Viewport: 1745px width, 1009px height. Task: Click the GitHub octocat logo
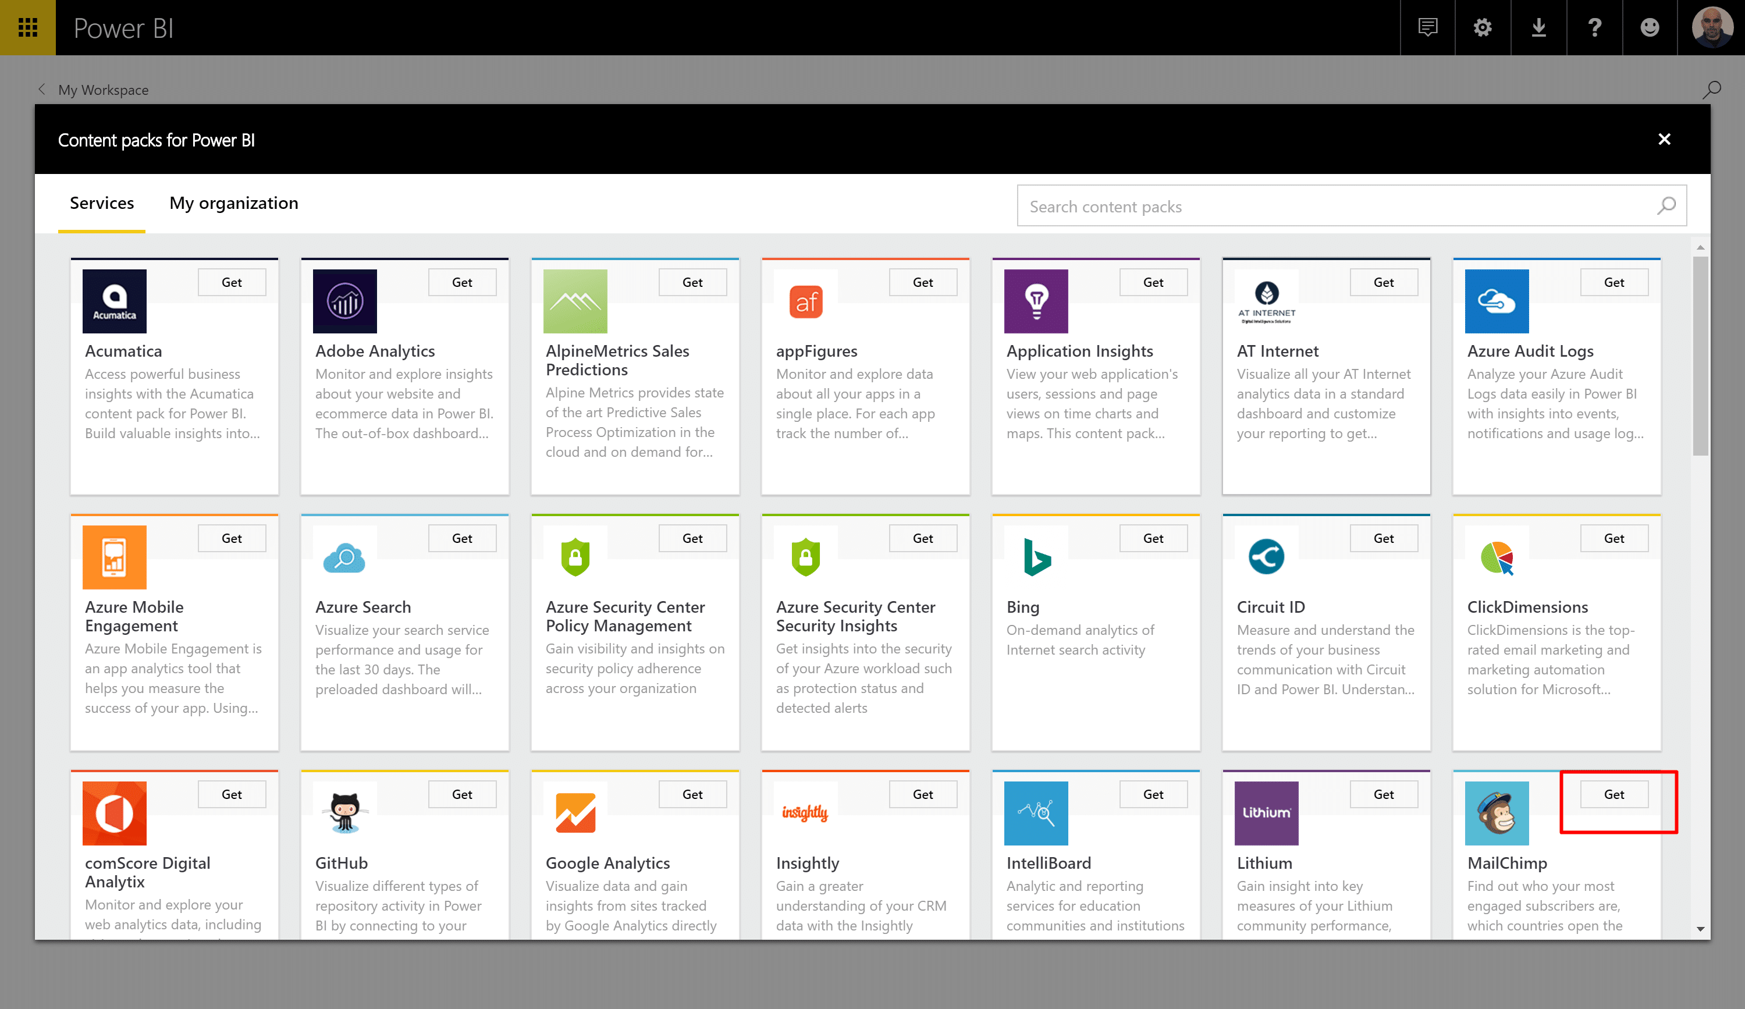pos(345,813)
